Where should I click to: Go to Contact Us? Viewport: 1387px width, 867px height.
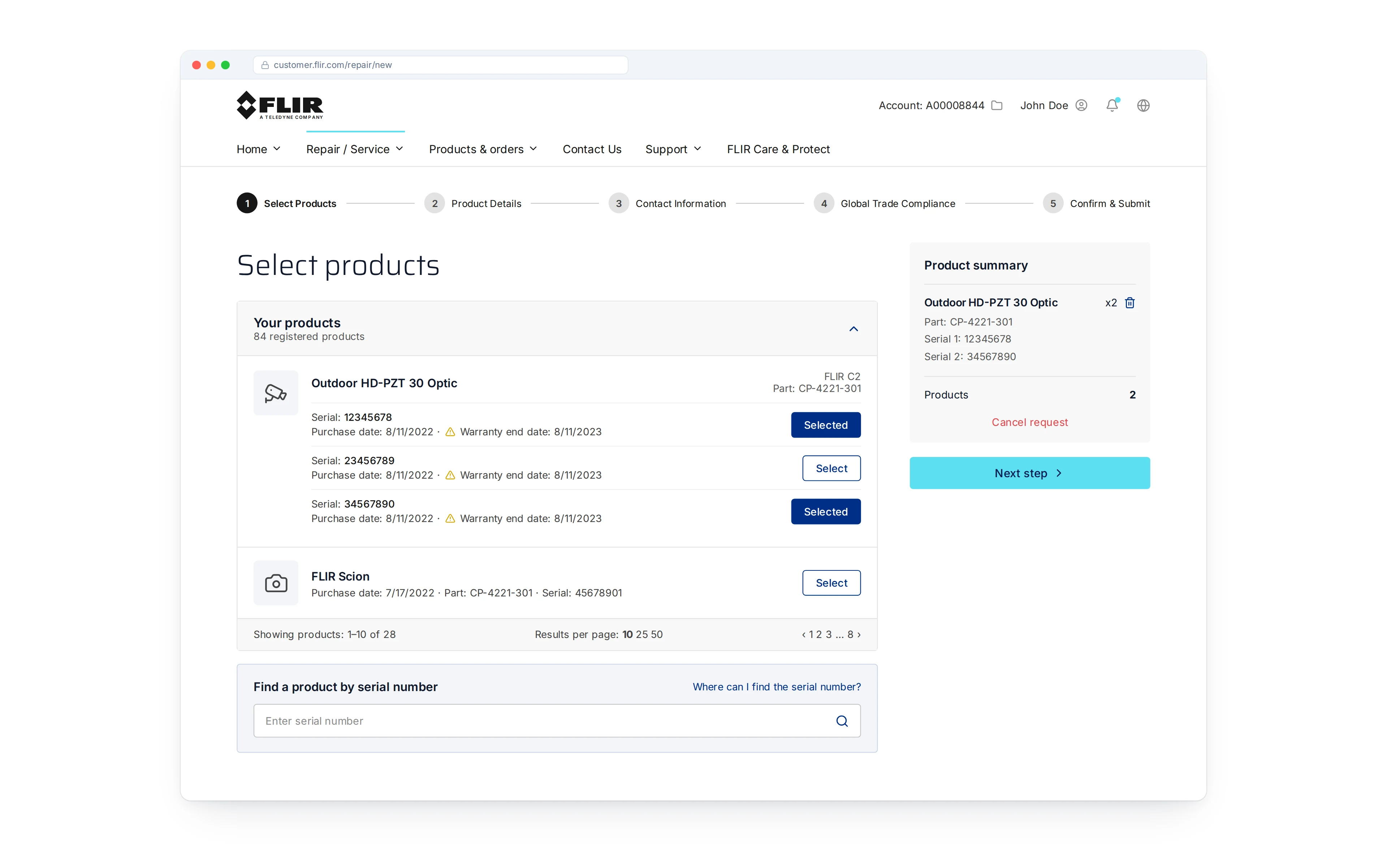click(x=592, y=149)
